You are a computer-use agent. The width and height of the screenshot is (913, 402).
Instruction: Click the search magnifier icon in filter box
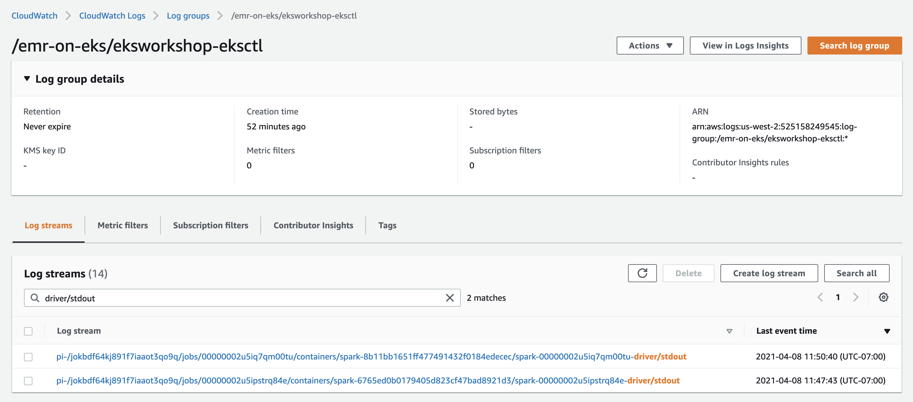coord(35,298)
